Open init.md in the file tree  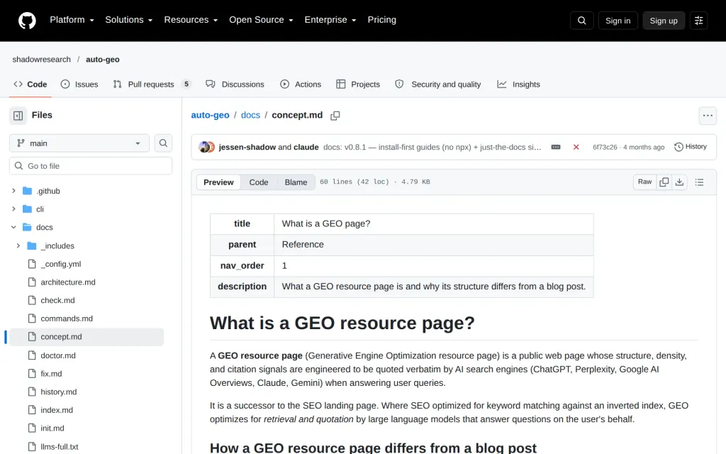(x=52, y=428)
